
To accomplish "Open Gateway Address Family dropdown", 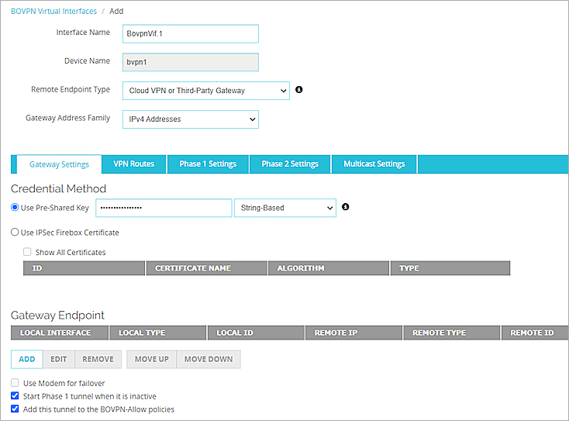I will pyautogui.click(x=191, y=119).
